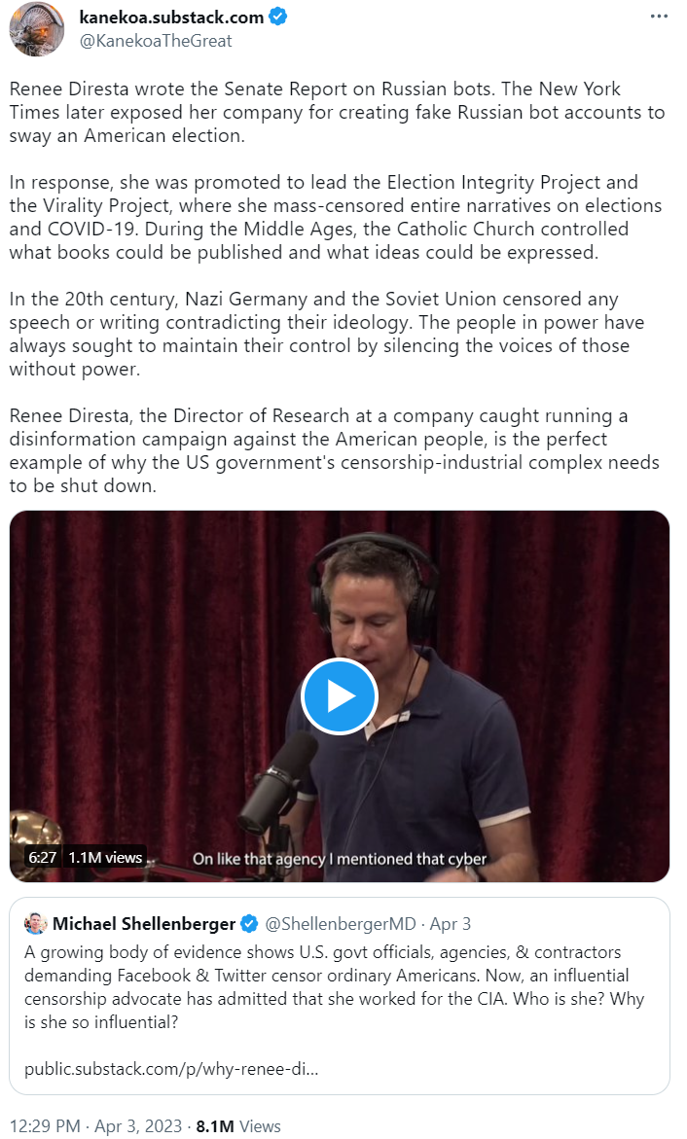
Task: Open the @KanekoaTheGreat handle
Action: pos(155,41)
